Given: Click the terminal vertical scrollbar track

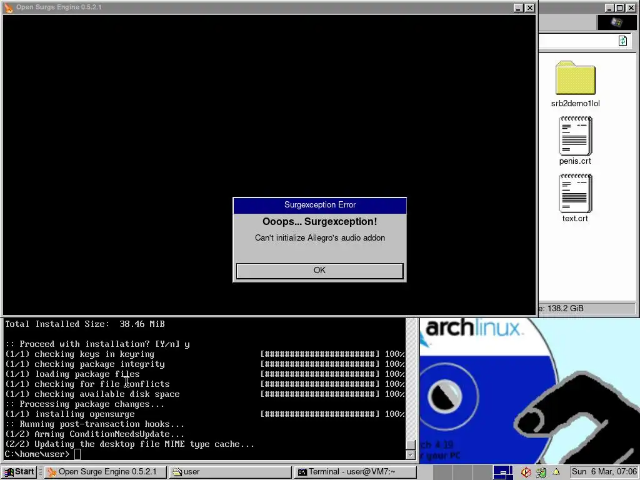Looking at the screenshot, I should [x=411, y=379].
